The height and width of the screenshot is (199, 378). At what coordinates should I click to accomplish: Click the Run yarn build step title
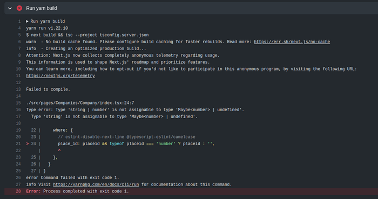[x=42, y=8]
